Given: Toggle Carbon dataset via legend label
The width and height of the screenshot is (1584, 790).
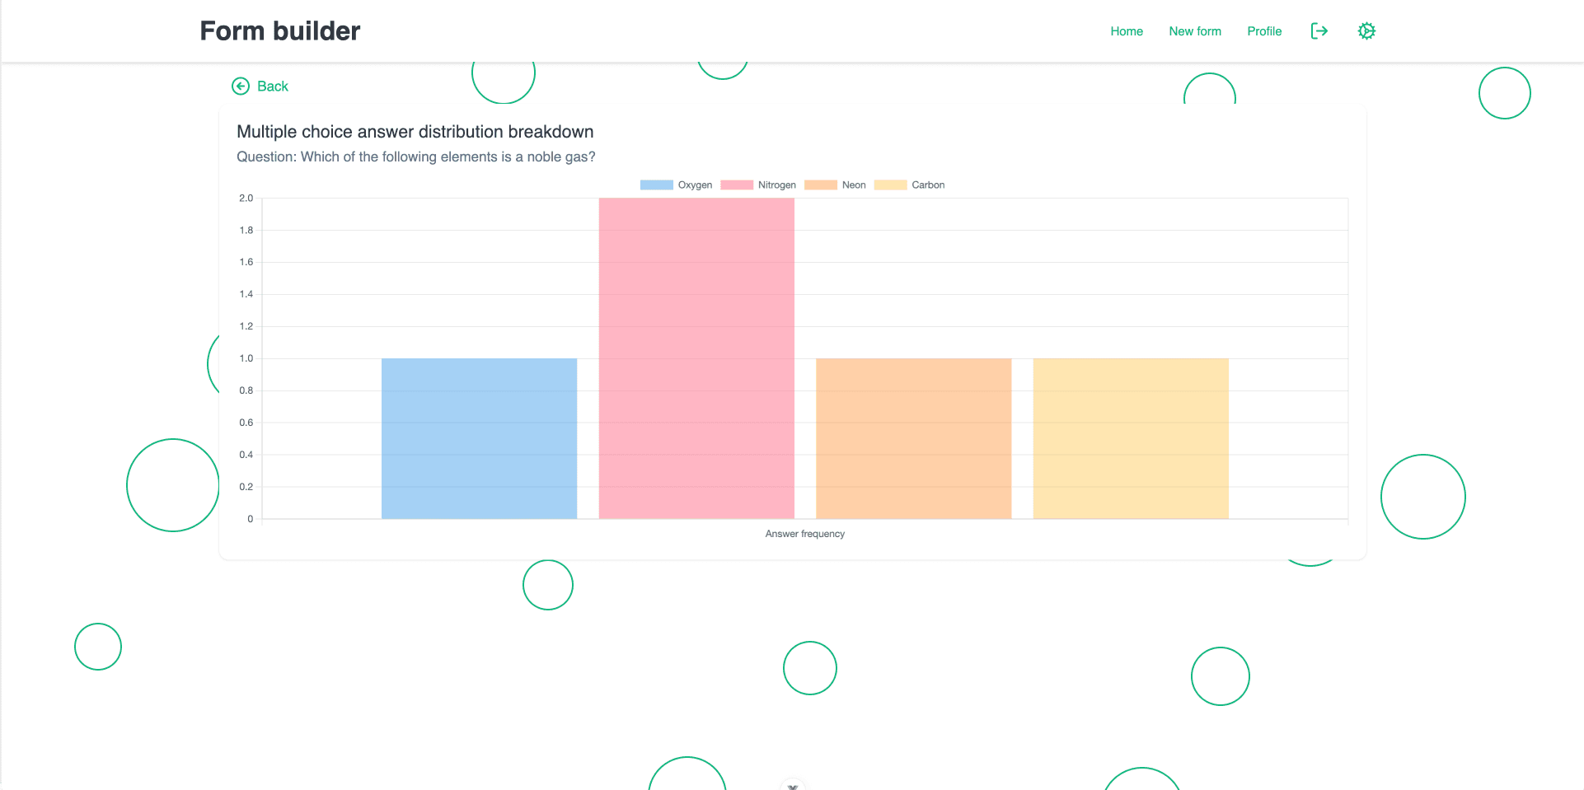Looking at the screenshot, I should click(928, 185).
